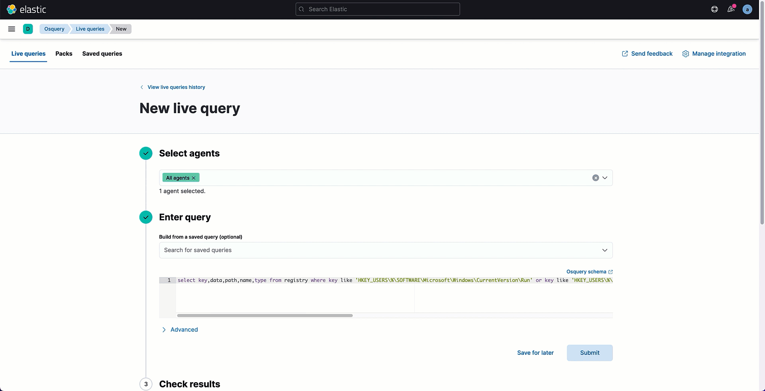
Task: Open the D space selector avatar
Action: pyautogui.click(x=28, y=29)
